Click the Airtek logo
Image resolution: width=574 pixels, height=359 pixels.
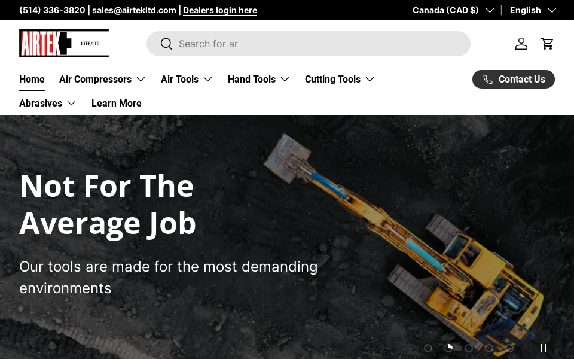pyautogui.click(x=63, y=44)
